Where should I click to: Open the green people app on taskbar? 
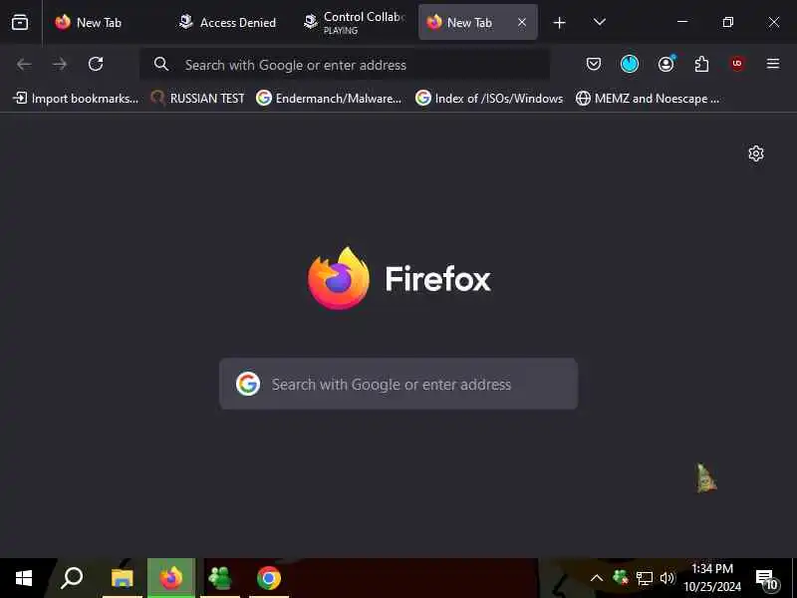[220, 578]
